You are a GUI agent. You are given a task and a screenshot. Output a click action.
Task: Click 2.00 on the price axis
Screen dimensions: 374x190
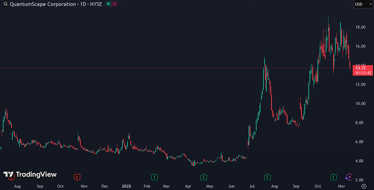click(x=359, y=180)
